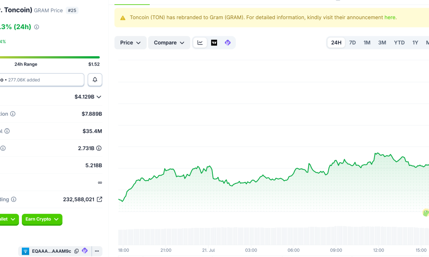Click the $1.52 range high value
429x257 pixels.
[x=94, y=64]
